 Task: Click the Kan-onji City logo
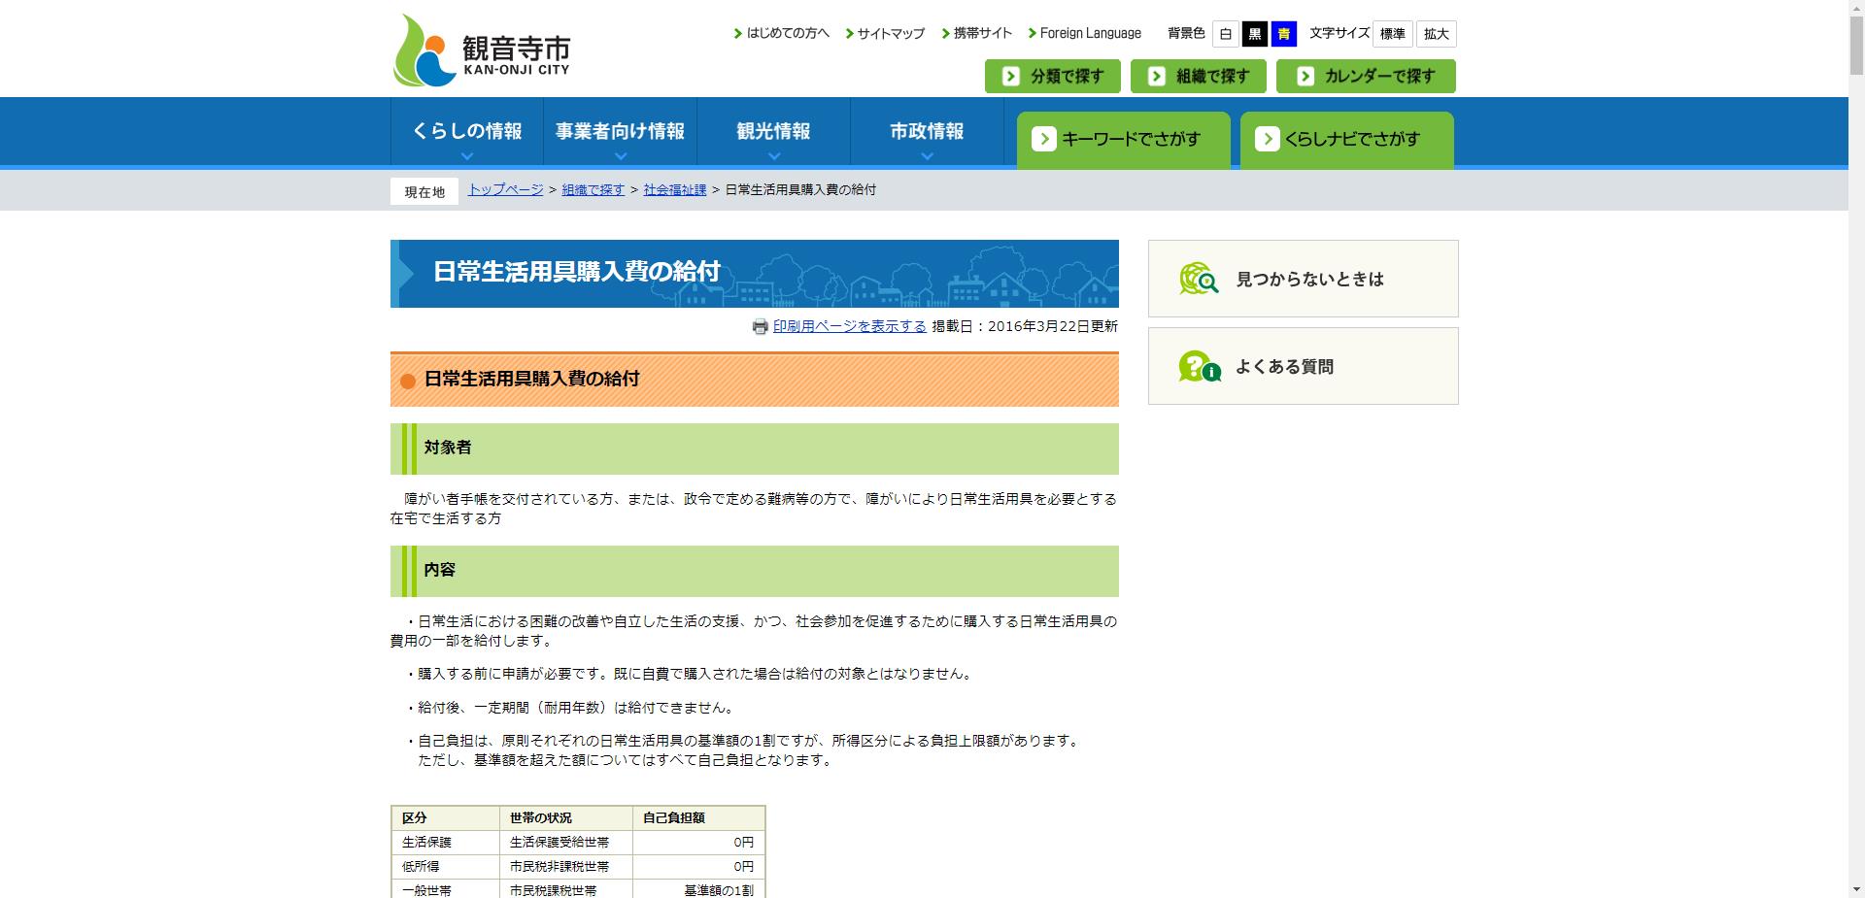pyautogui.click(x=480, y=49)
